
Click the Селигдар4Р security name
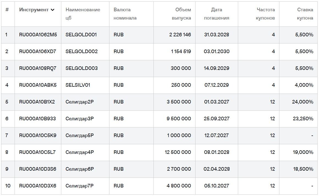(80, 152)
